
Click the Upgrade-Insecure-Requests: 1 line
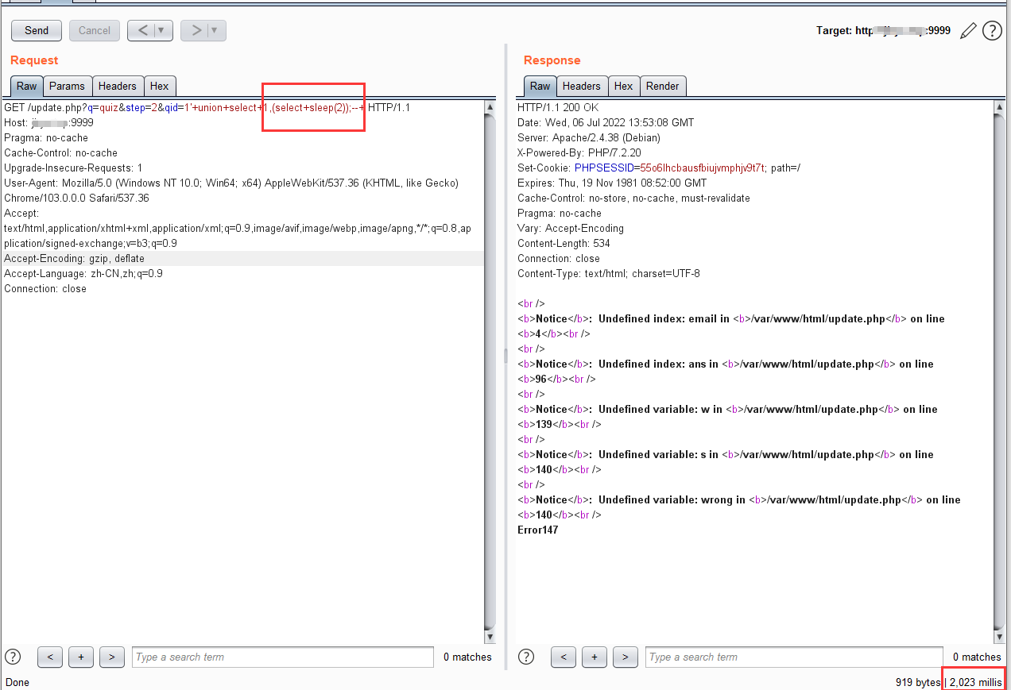(x=73, y=168)
